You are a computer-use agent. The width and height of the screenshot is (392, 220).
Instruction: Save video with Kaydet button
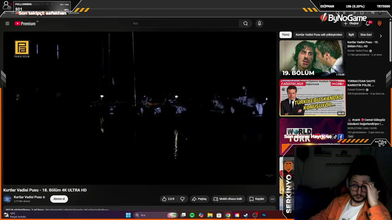tap(257, 199)
